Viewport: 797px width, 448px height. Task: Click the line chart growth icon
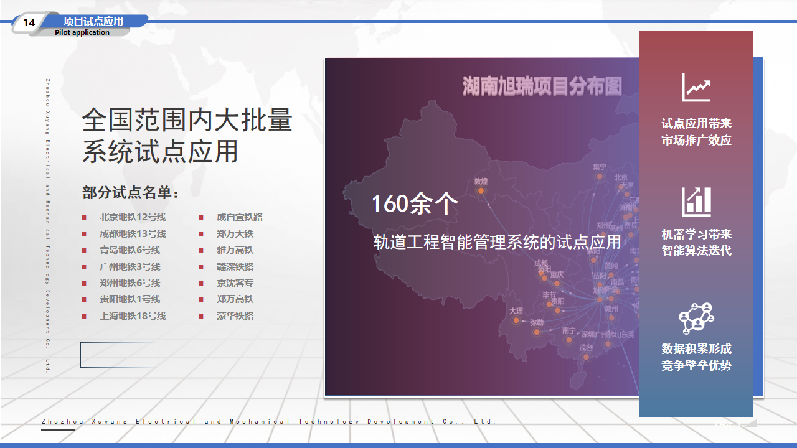pyautogui.click(x=696, y=88)
